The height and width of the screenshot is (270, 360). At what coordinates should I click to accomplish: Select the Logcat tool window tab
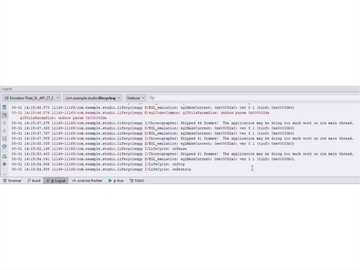pos(56,181)
